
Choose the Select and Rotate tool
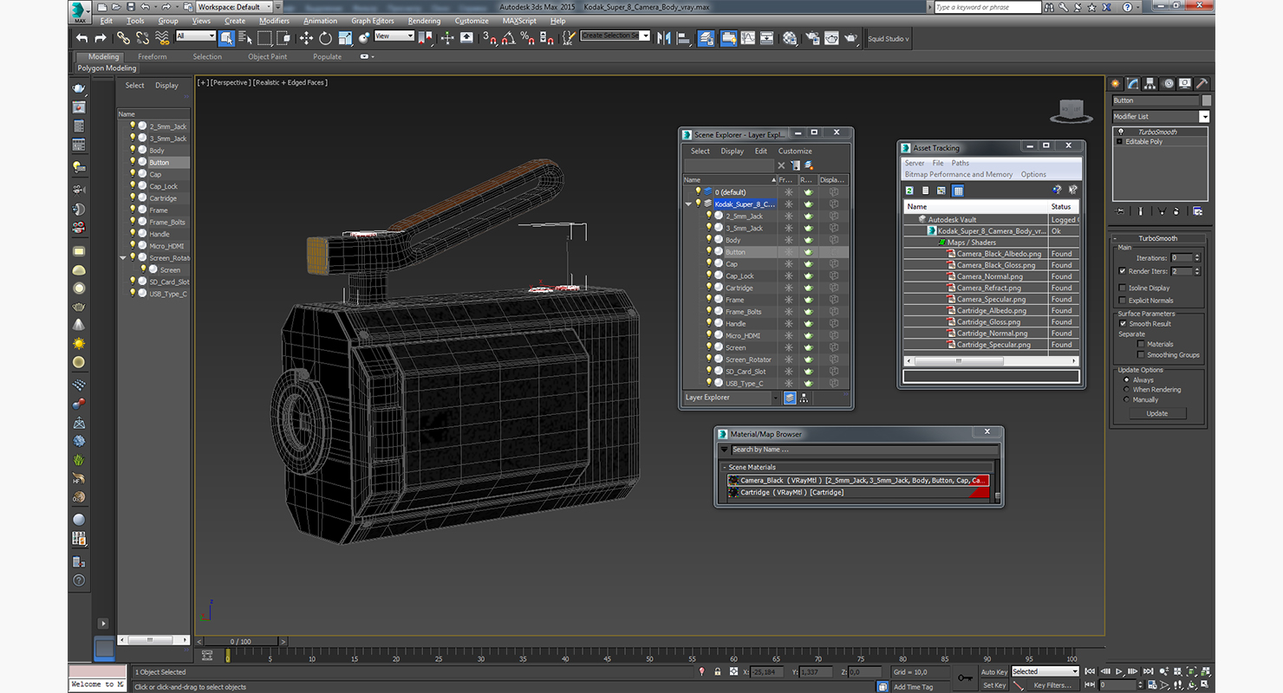coord(325,38)
